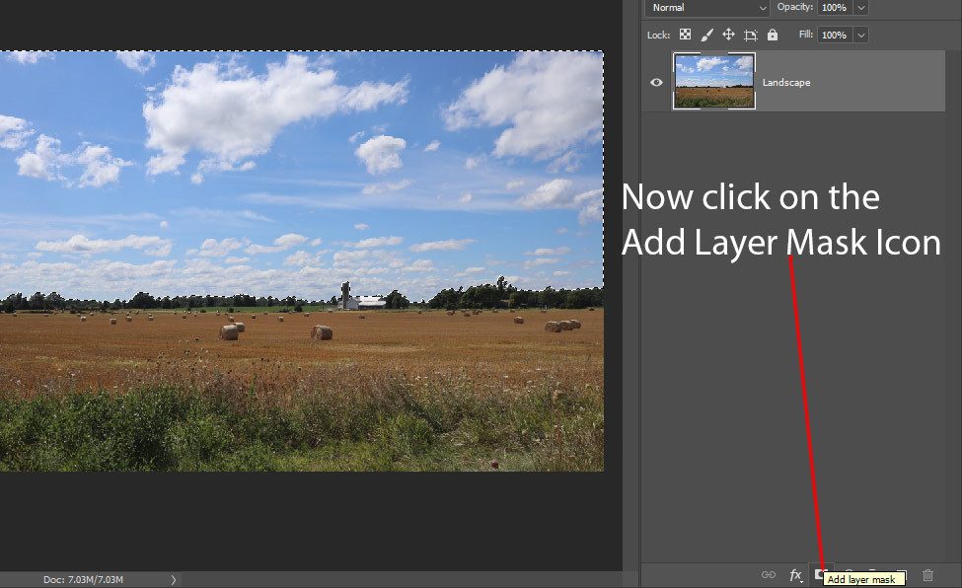Click the link layers icon
Image resolution: width=962 pixels, height=588 pixels.
click(x=768, y=575)
